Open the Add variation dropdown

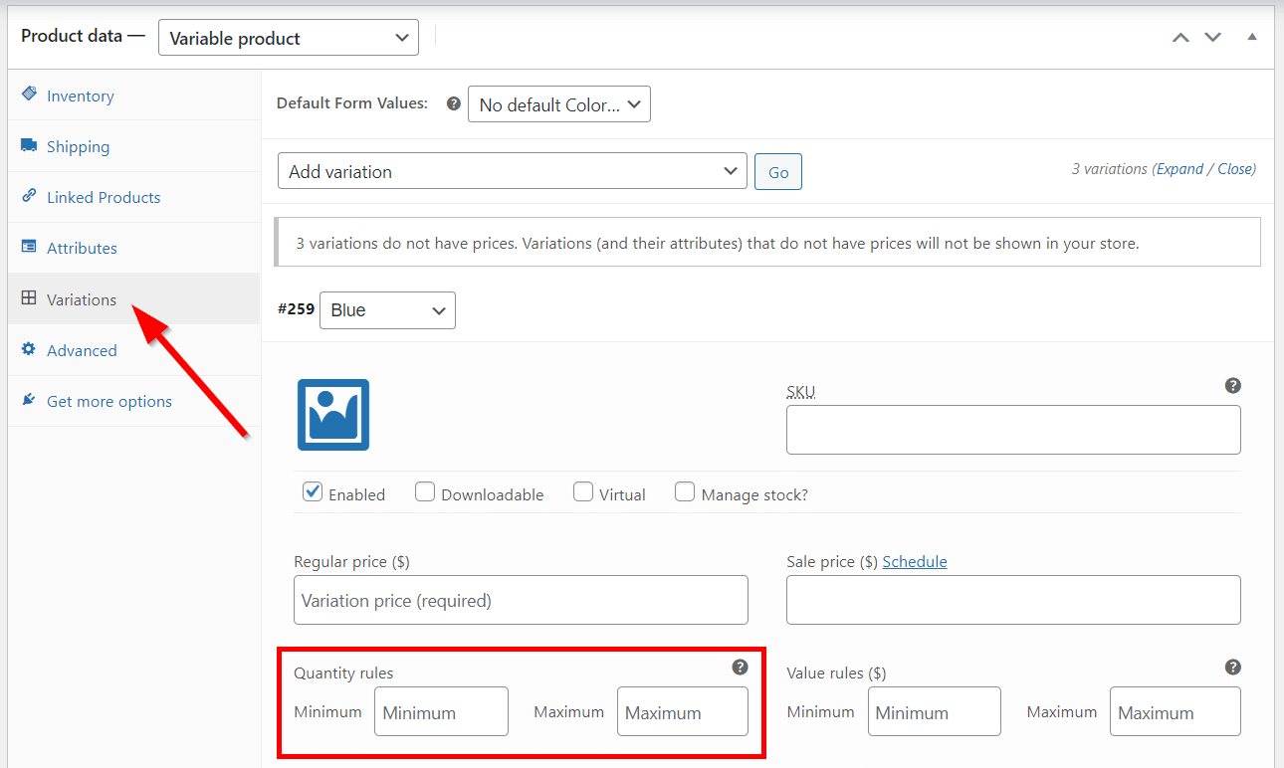(x=512, y=171)
